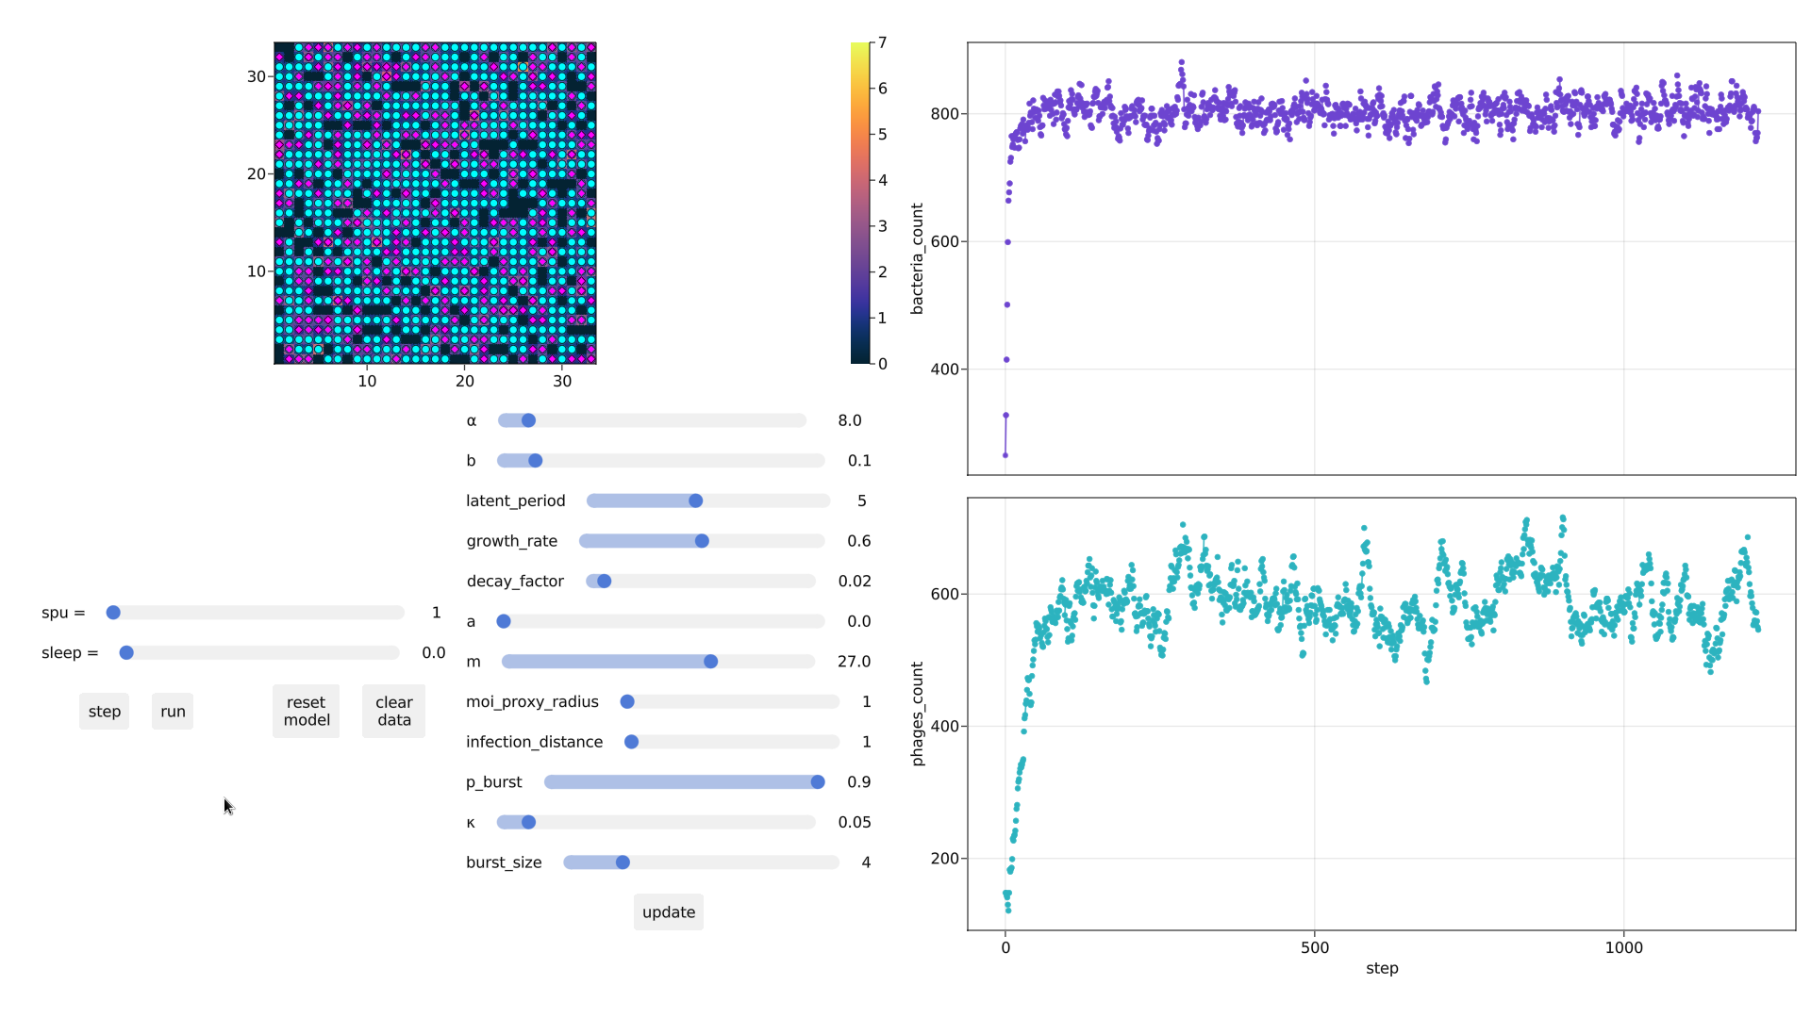Click the sleep = label
1811x1018 pixels.
[x=70, y=653]
